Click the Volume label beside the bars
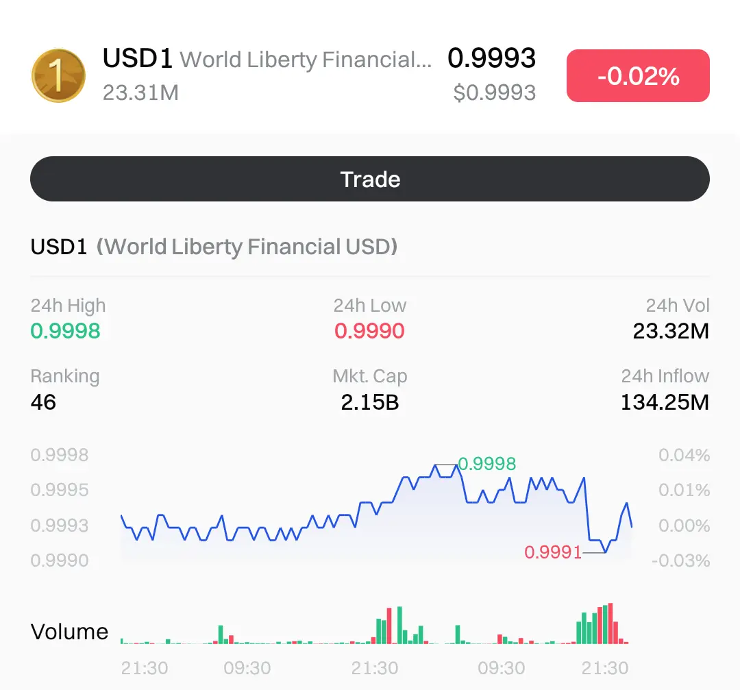740x690 pixels. [x=70, y=631]
